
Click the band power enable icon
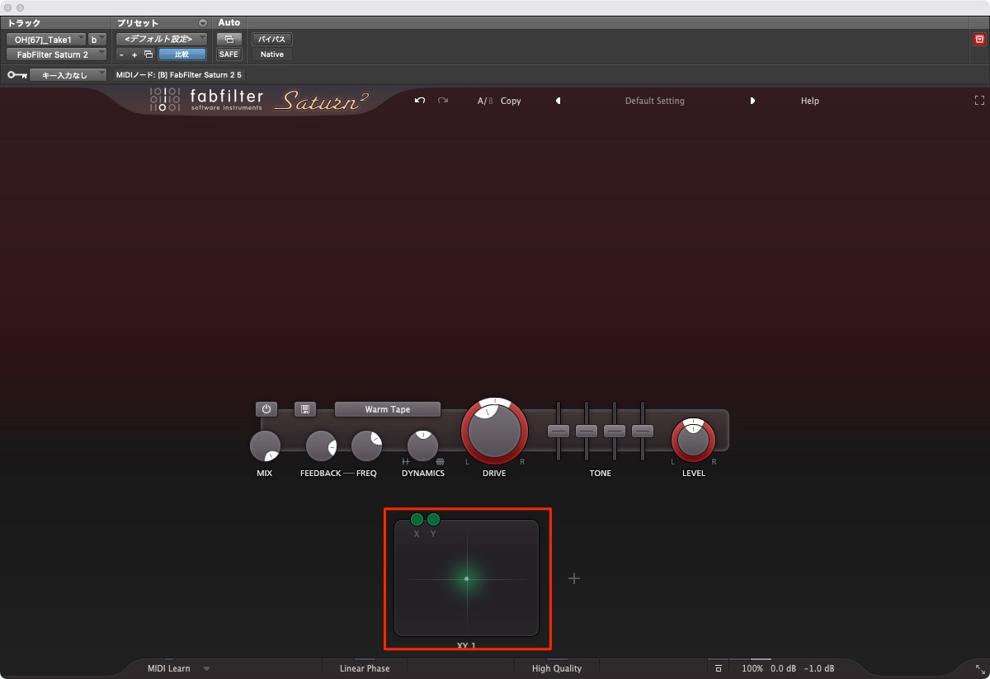tap(266, 409)
